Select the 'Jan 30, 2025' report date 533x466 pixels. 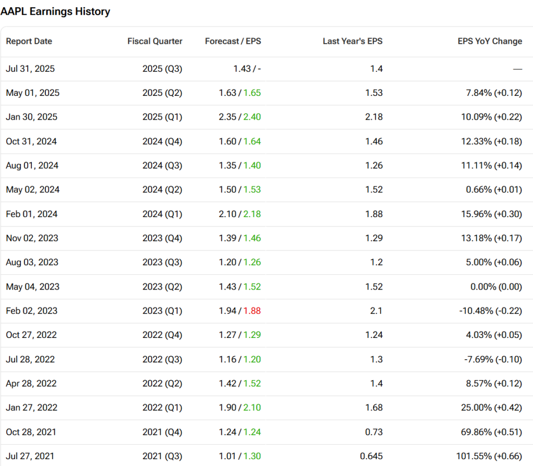[32, 117]
